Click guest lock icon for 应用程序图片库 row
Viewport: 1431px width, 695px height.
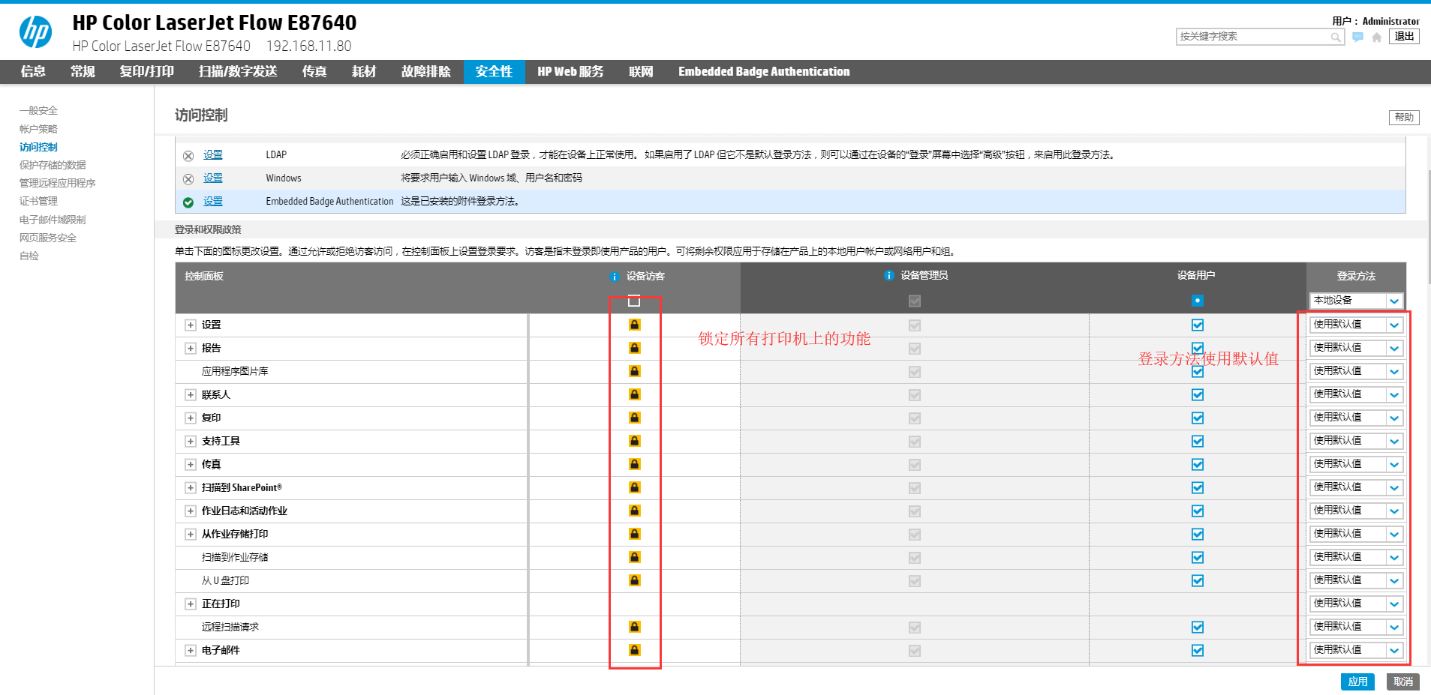(634, 371)
